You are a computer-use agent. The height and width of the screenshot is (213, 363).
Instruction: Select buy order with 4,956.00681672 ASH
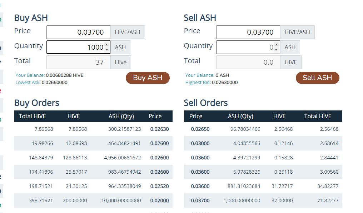pyautogui.click(x=93, y=158)
